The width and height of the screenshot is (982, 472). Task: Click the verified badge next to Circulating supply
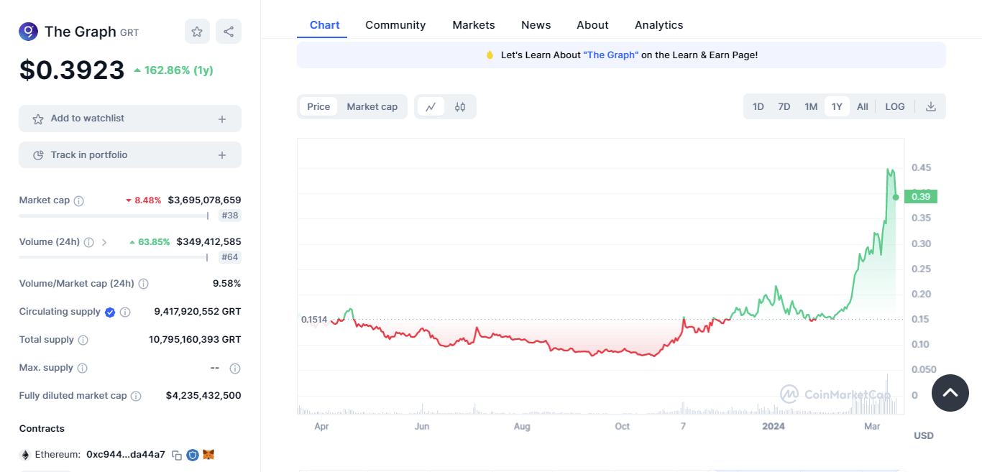point(110,312)
